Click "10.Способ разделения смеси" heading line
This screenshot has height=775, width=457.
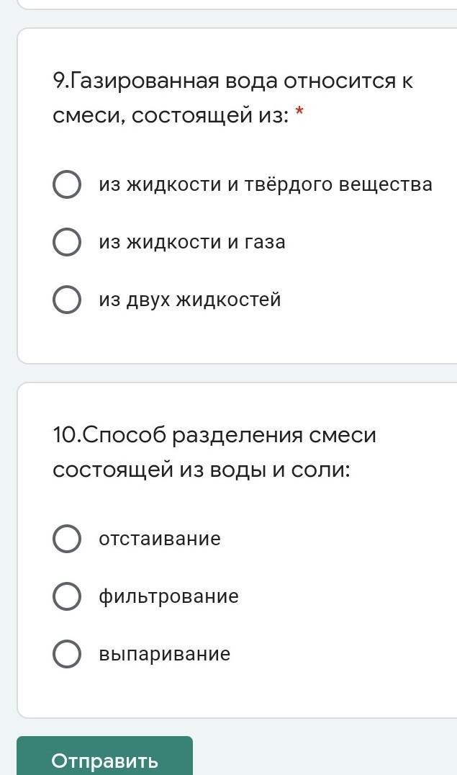tap(214, 435)
